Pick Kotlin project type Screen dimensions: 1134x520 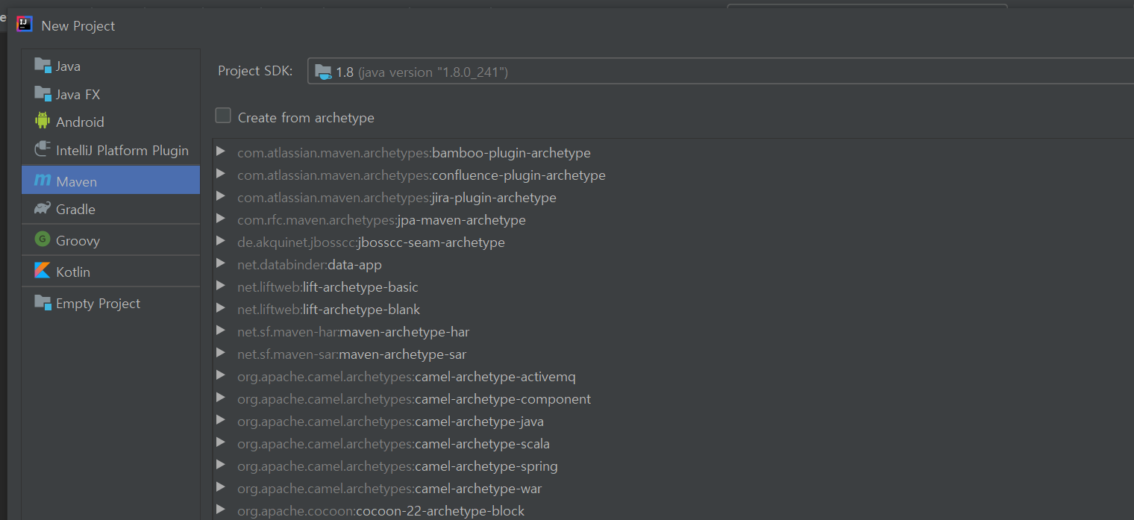coord(111,272)
